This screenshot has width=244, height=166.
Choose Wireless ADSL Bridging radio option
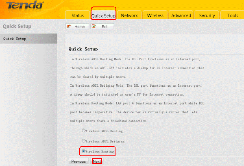click(x=84, y=141)
